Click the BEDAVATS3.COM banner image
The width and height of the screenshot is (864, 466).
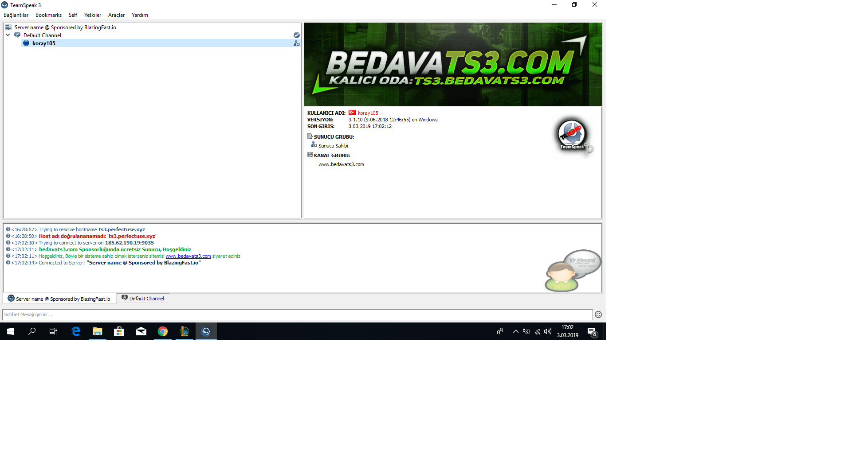click(x=453, y=65)
